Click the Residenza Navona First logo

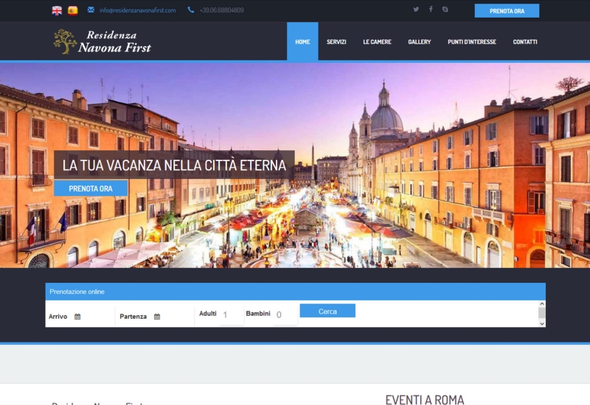[x=103, y=41]
